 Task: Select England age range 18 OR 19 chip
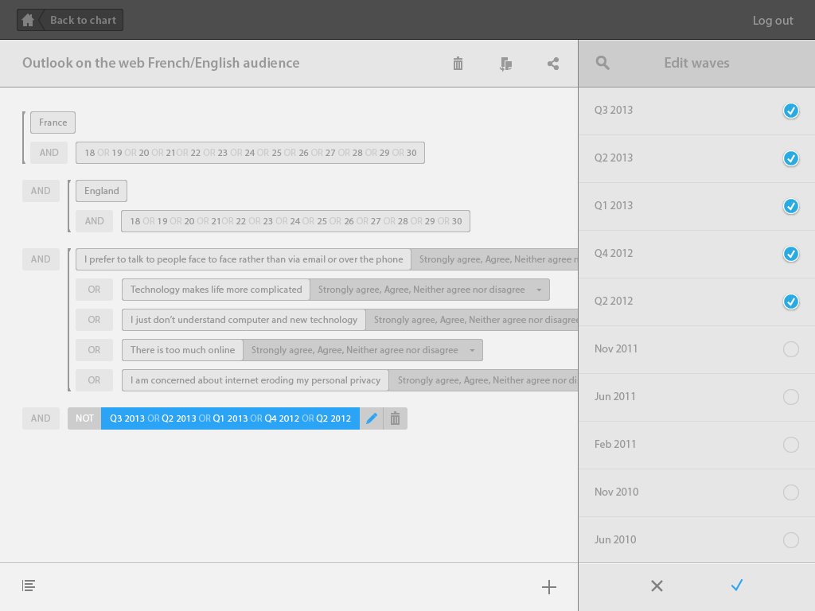(x=296, y=221)
